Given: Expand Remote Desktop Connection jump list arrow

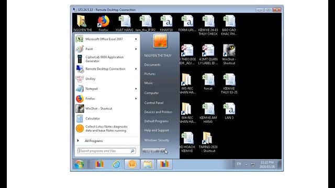Looking at the screenshot, I should click(136, 69).
